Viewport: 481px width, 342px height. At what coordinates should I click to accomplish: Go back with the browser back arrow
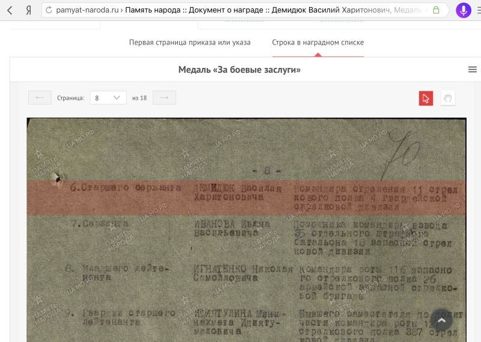point(10,10)
